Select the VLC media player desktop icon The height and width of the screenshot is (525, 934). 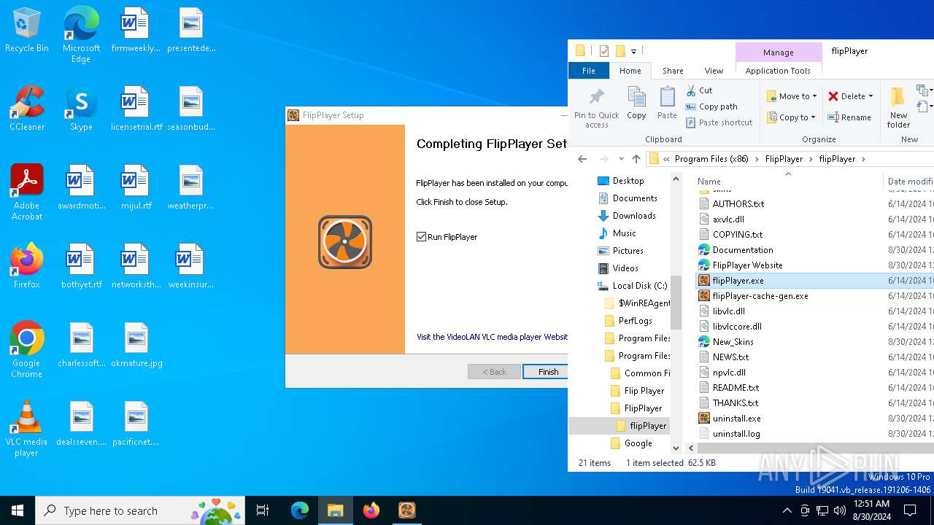(x=27, y=429)
